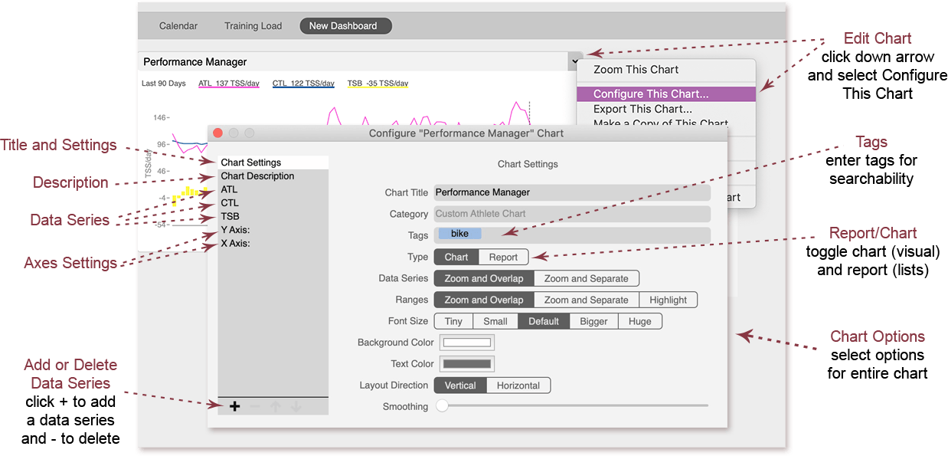The height and width of the screenshot is (456, 948).
Task: Click the CTL 122 TSS/day legend entry
Action: pos(303,84)
